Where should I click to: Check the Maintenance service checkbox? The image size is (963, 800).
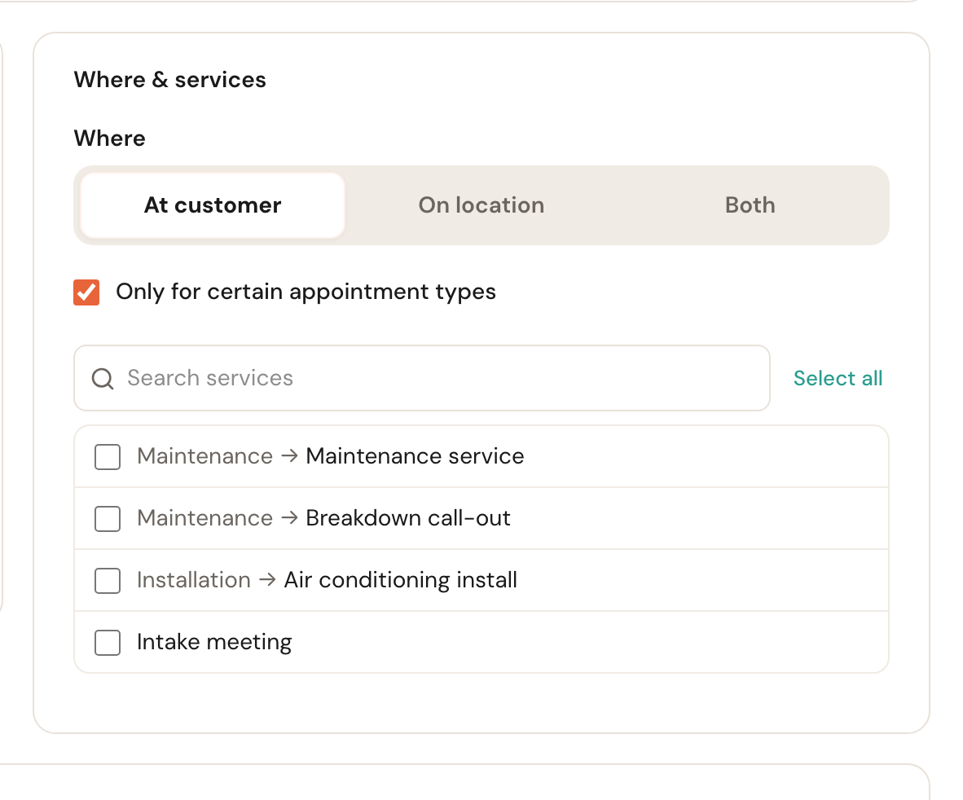108,457
